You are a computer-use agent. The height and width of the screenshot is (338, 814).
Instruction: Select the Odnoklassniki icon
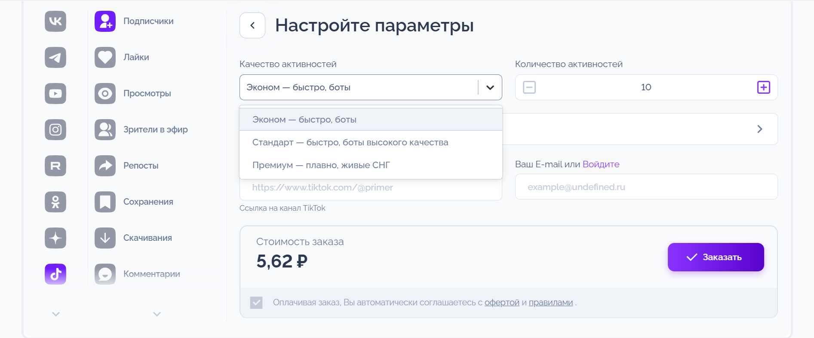[x=55, y=202]
